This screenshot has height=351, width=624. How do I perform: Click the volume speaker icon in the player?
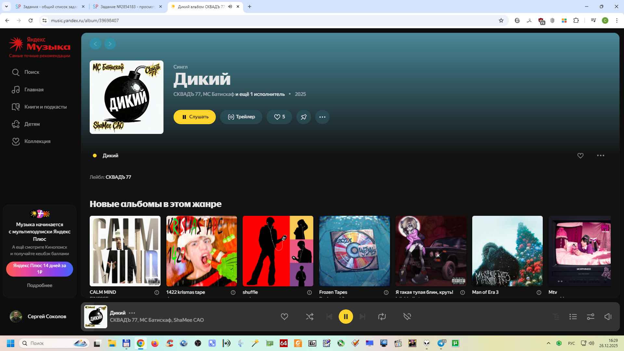[608, 316]
